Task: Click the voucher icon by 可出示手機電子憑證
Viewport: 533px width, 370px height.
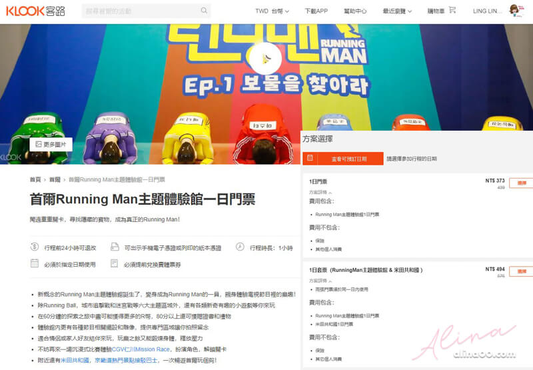Action: 115,247
